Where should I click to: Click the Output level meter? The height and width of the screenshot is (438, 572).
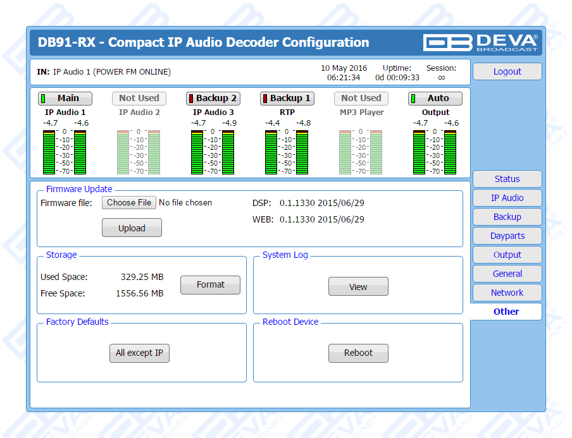click(x=435, y=152)
